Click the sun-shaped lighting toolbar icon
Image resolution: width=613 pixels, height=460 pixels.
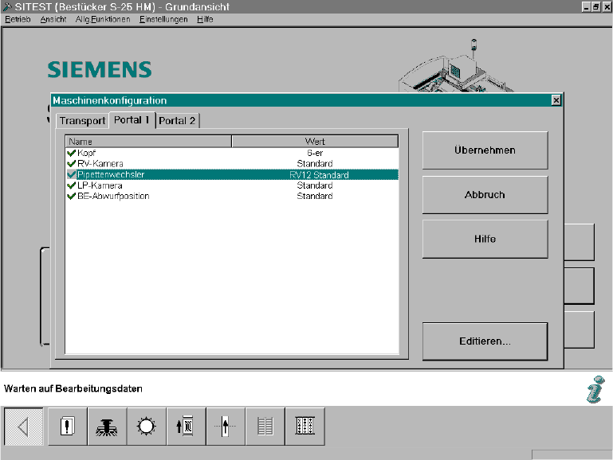(147, 427)
